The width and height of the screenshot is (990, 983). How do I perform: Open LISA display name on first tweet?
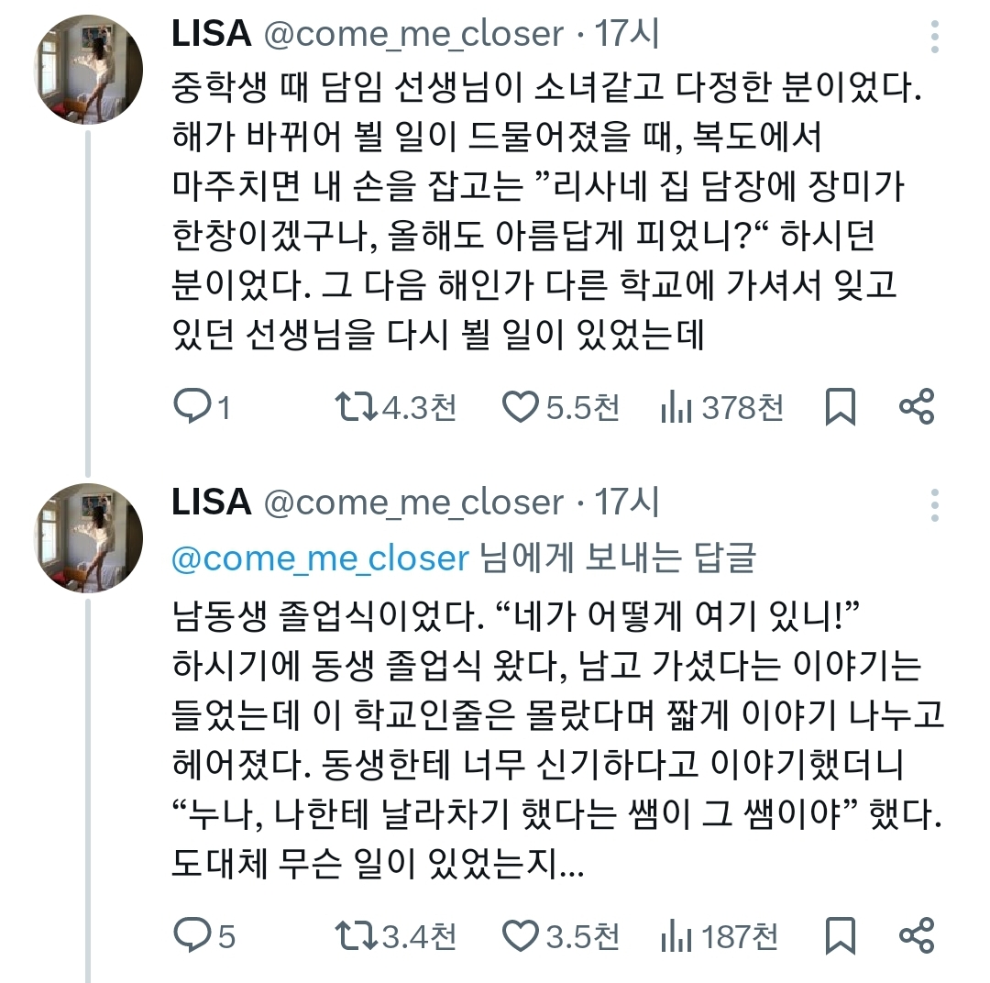tap(211, 34)
